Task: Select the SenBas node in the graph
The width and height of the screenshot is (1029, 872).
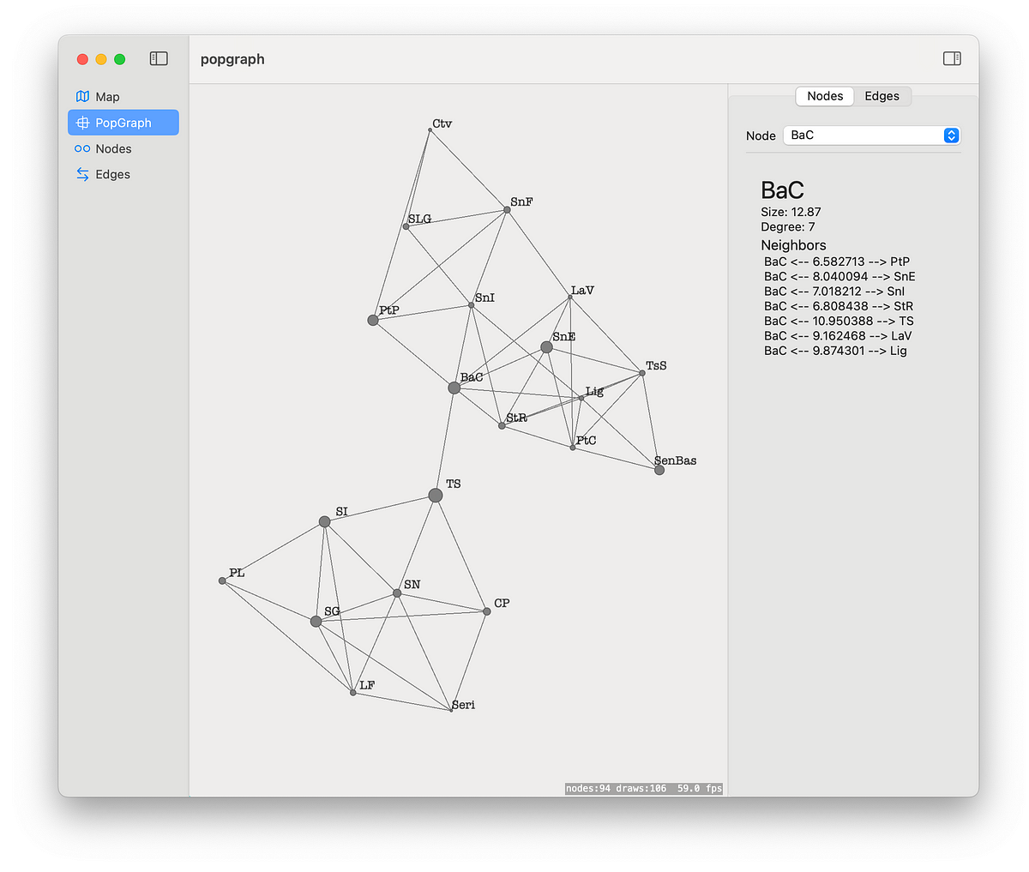Action: click(658, 470)
